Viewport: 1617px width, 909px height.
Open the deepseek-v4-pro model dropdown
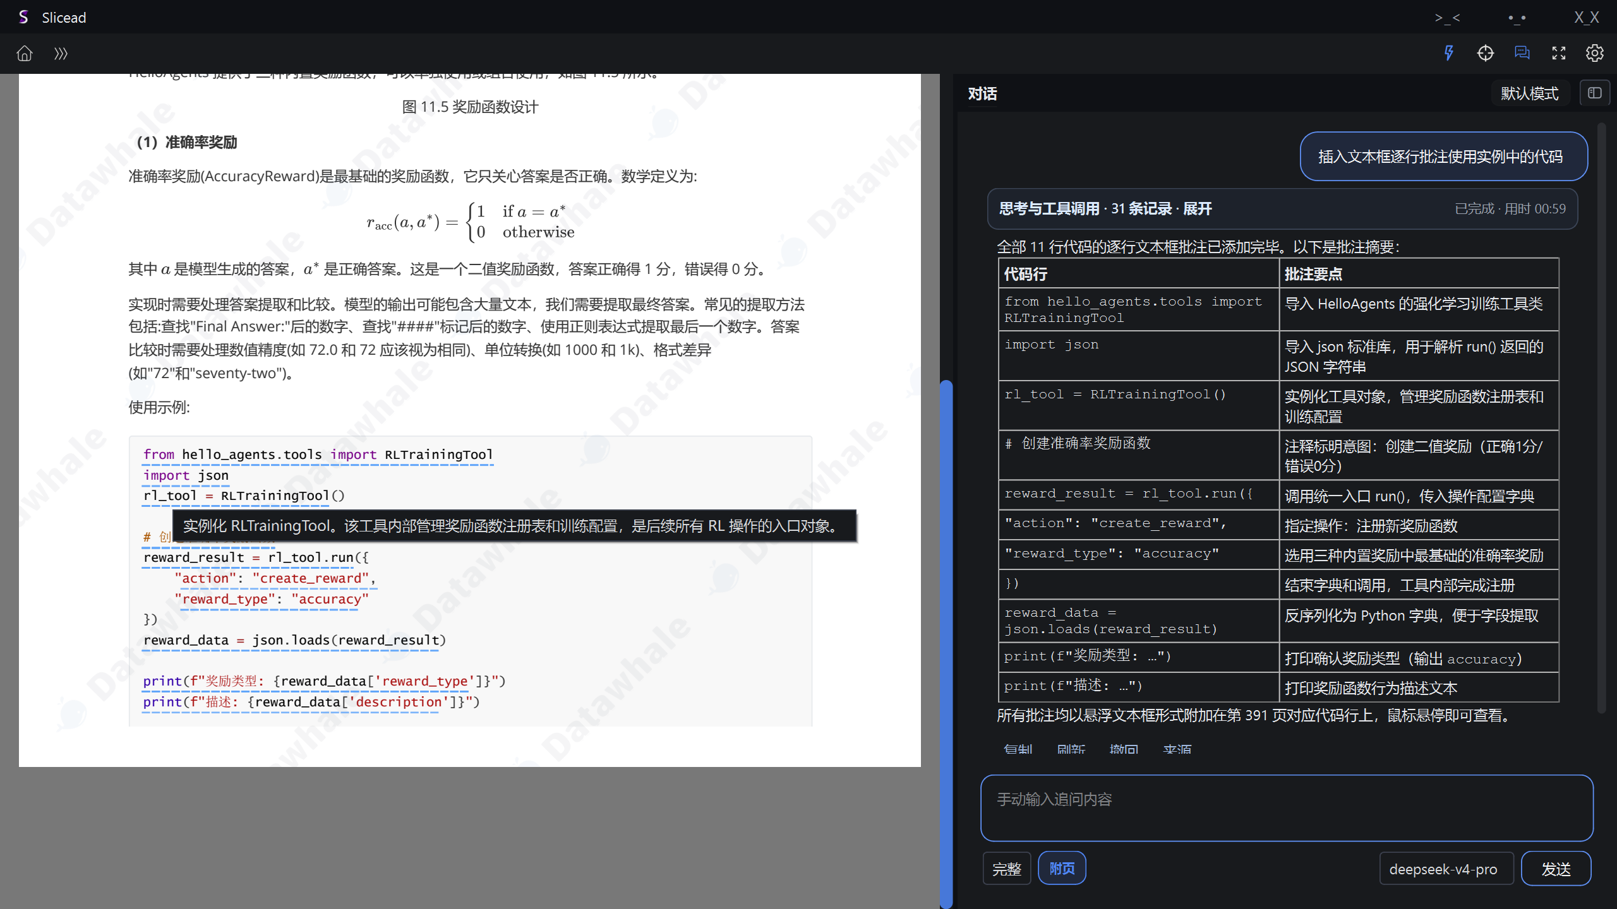click(1446, 869)
